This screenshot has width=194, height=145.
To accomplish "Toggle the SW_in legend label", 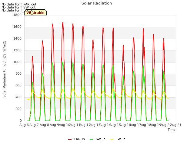I will pos(100,139).
